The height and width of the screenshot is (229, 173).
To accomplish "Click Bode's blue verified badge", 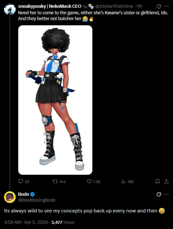I will click(32, 195).
